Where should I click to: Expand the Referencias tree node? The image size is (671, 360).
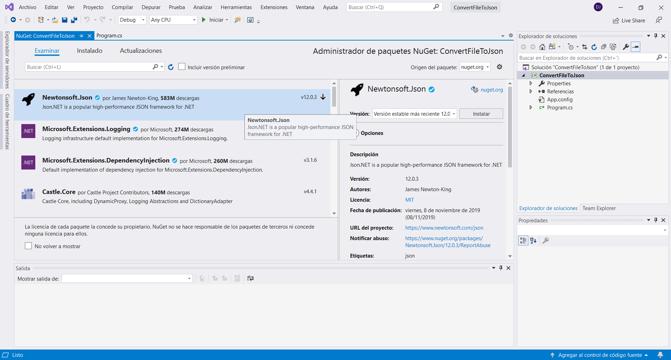tap(531, 92)
